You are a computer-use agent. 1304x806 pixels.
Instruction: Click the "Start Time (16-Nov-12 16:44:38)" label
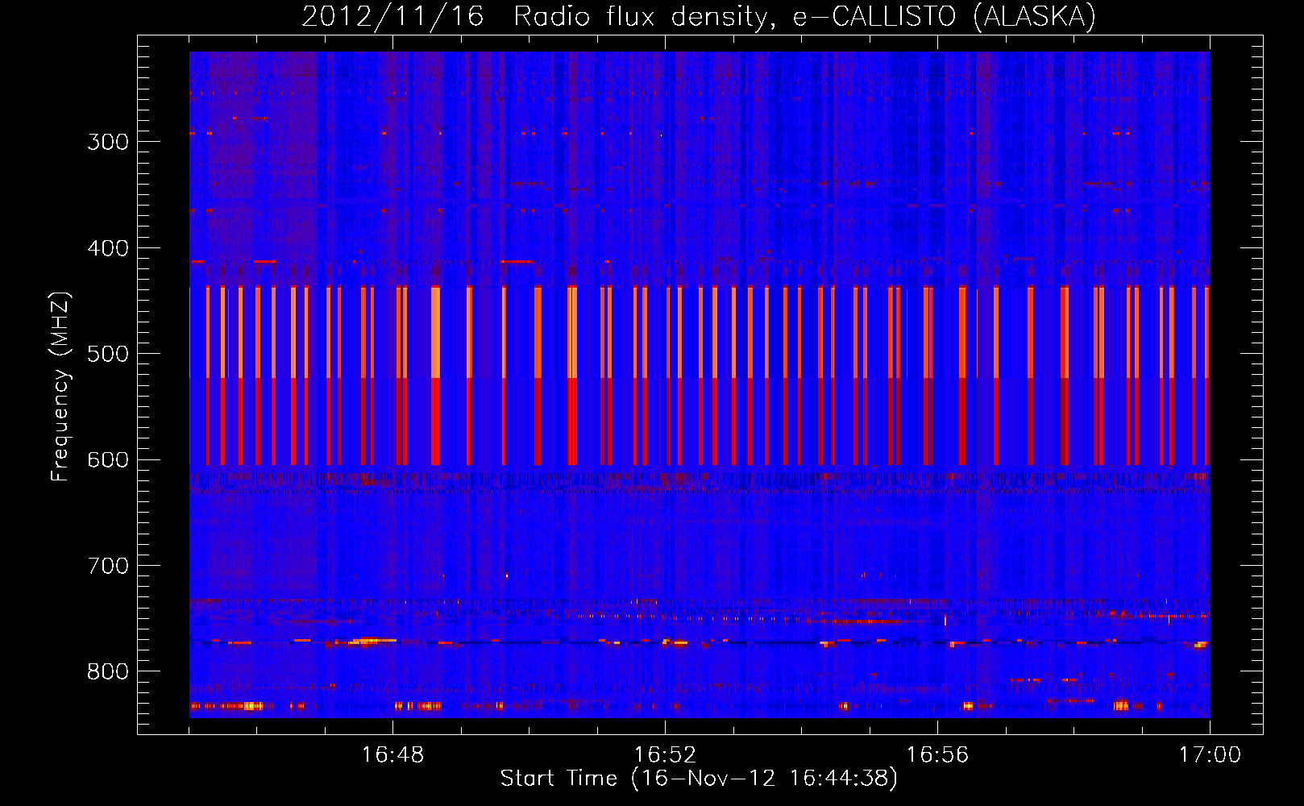click(699, 779)
